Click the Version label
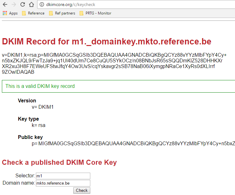 point(27,101)
